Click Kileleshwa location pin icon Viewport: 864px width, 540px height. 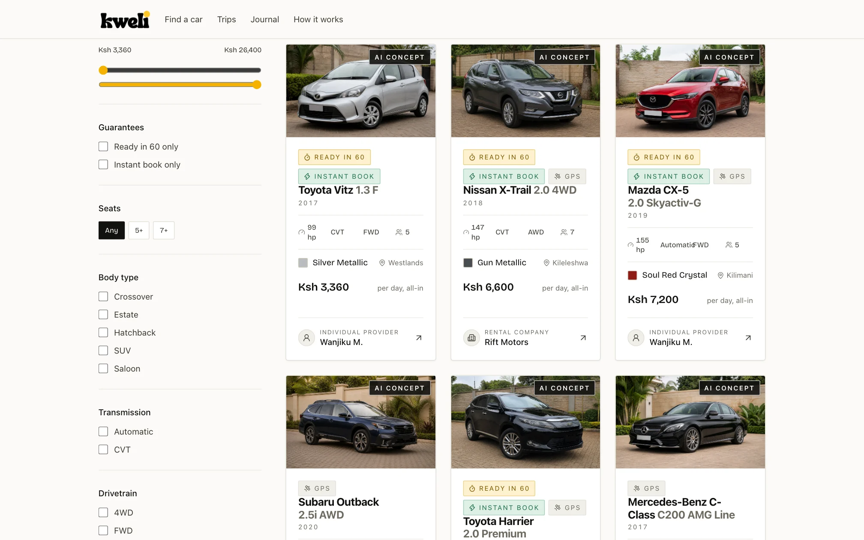(546, 263)
